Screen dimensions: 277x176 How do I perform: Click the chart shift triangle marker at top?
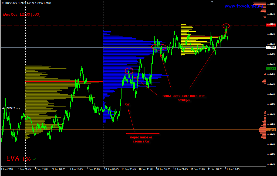(x=212, y=2)
